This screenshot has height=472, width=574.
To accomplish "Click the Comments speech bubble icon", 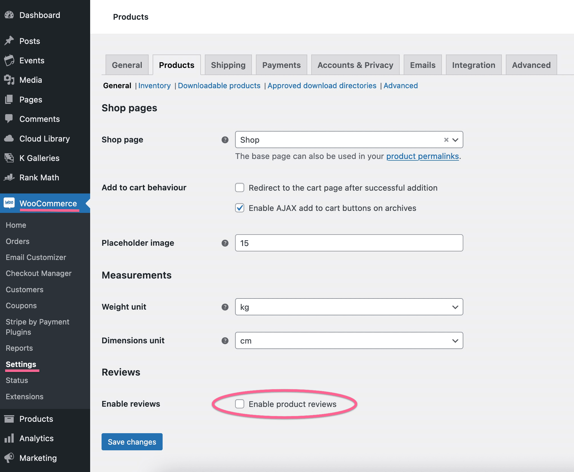I will [9, 119].
